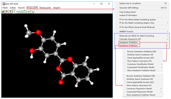
Task: Choose FF for the Whole Metal Containing System
Action: [138, 20]
